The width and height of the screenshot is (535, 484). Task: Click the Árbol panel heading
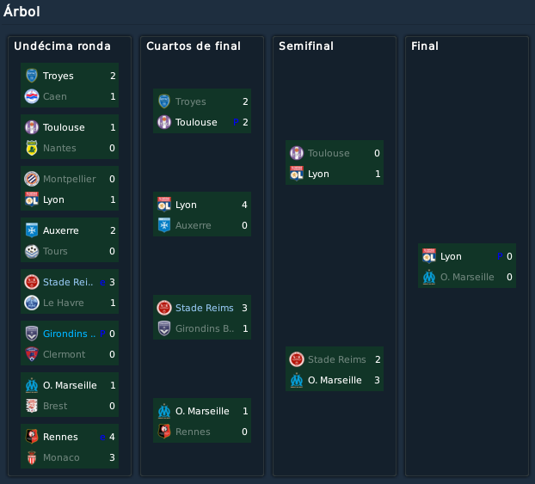click(22, 11)
